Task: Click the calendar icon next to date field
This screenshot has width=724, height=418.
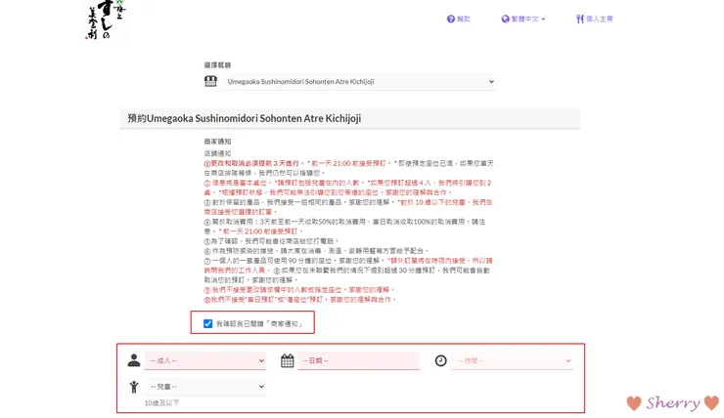Action: [288, 360]
